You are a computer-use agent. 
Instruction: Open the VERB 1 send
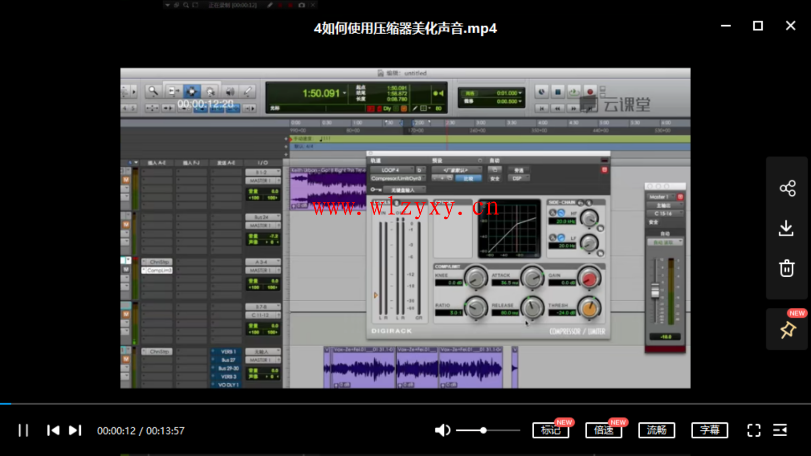point(227,352)
